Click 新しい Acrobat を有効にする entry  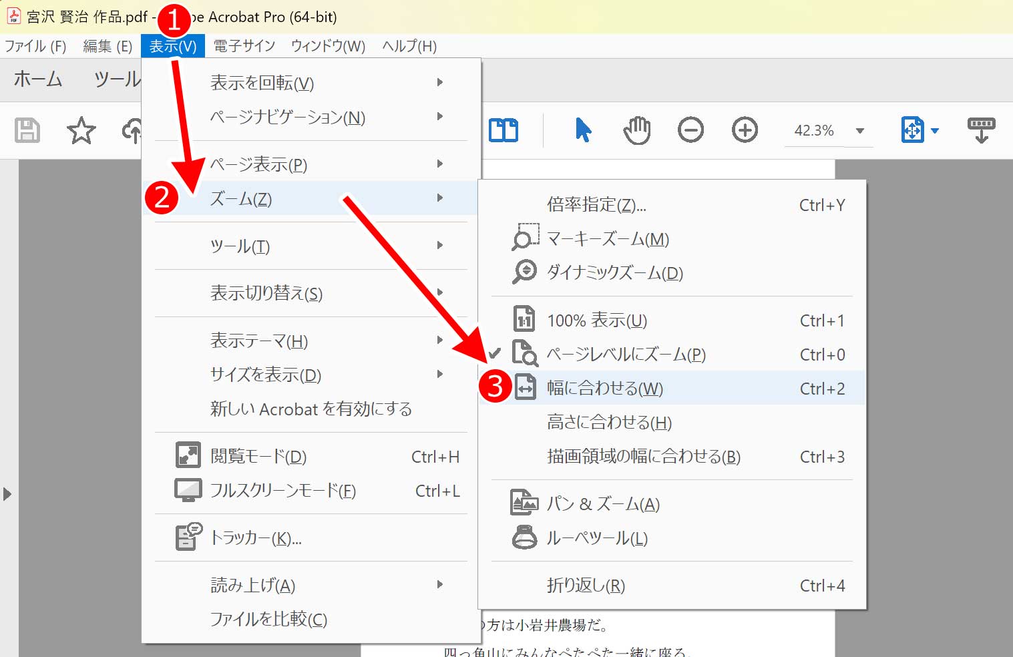point(311,409)
